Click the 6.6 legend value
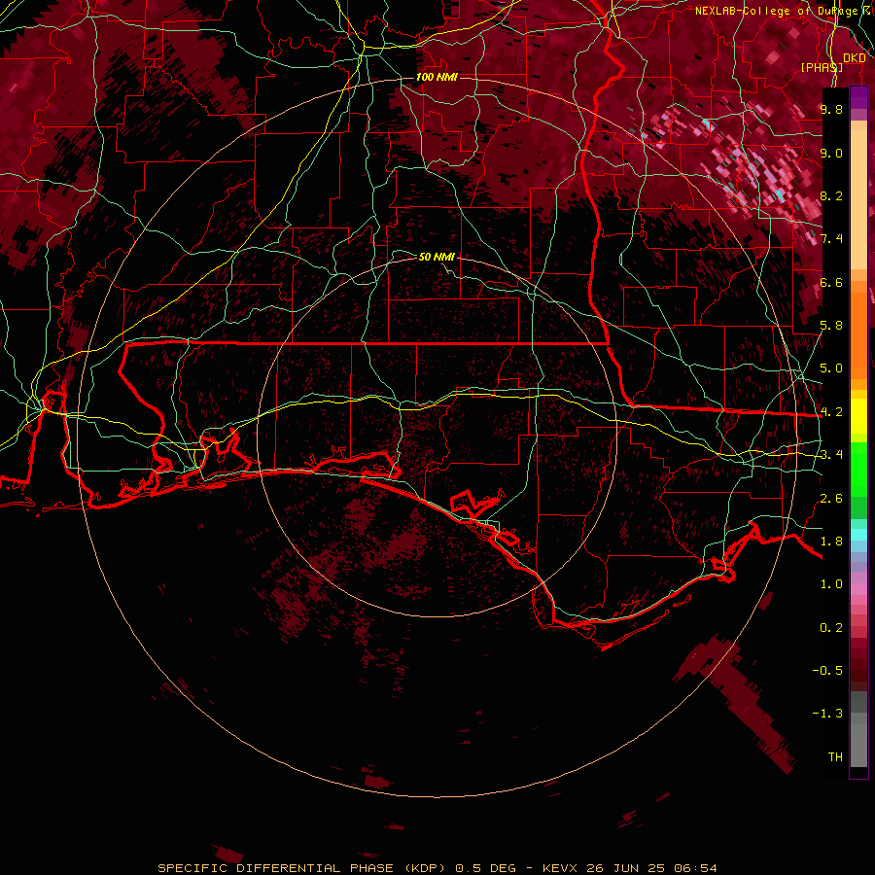Viewport: 875px width, 875px height. 831,282
